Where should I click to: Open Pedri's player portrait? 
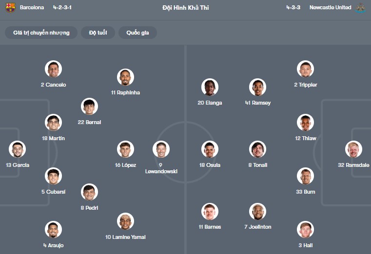(89, 192)
